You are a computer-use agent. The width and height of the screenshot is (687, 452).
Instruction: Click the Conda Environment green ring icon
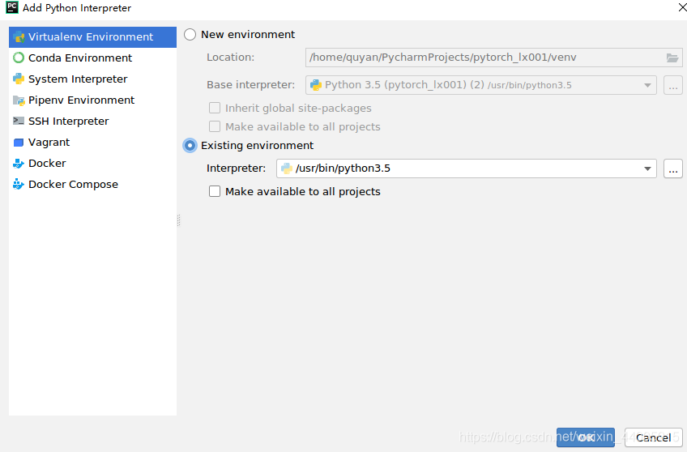[x=19, y=58]
